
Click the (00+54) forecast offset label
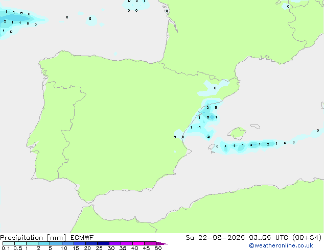[307, 238]
